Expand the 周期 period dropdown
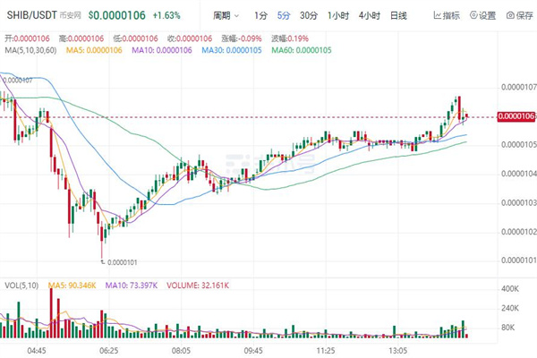This screenshot has height=358, width=537. pyautogui.click(x=227, y=16)
